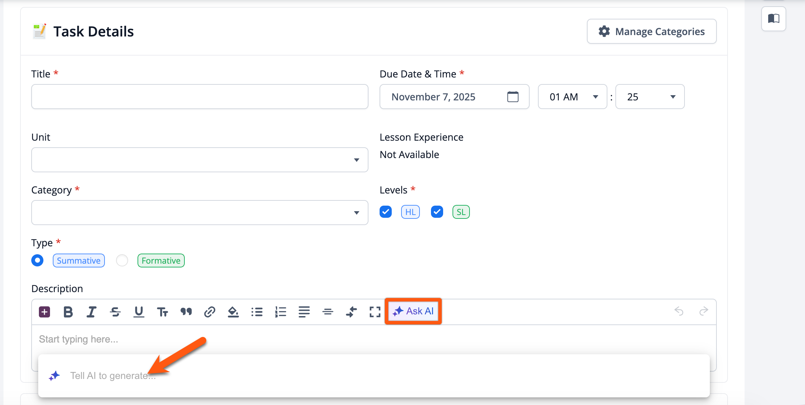The height and width of the screenshot is (405, 805).
Task: Click the insert link icon
Action: click(x=209, y=312)
